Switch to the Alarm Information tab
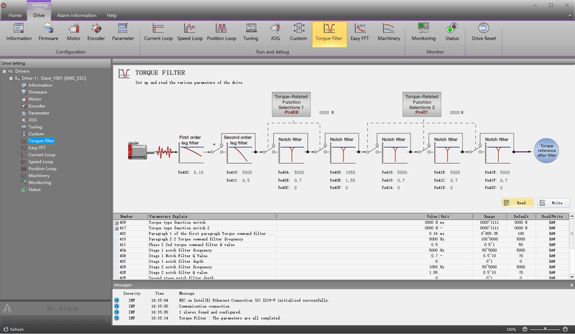This screenshot has width=575, height=334. pyautogui.click(x=78, y=15)
